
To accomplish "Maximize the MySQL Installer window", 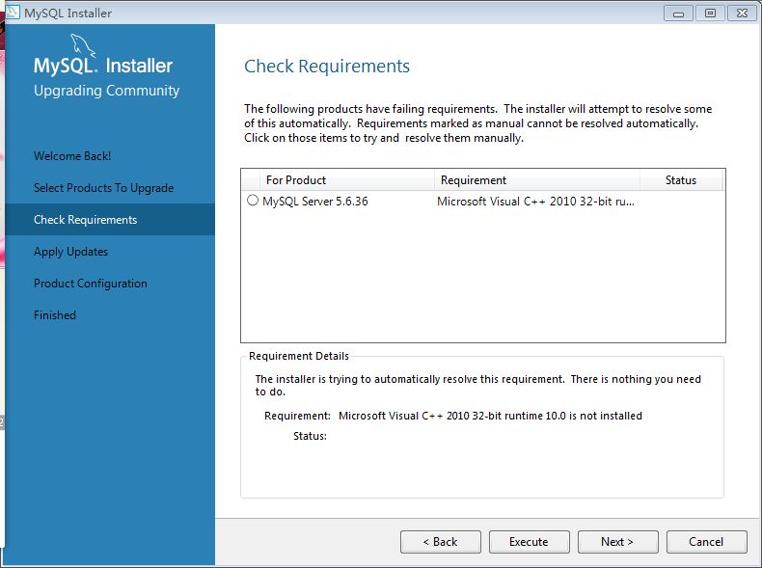I will coord(710,14).
